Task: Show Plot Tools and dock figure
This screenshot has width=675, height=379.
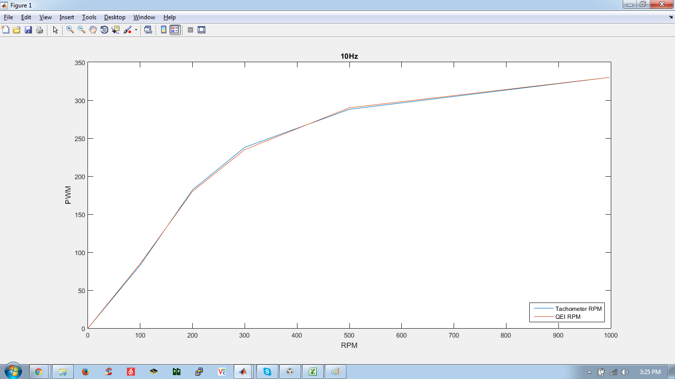Action: pos(201,30)
